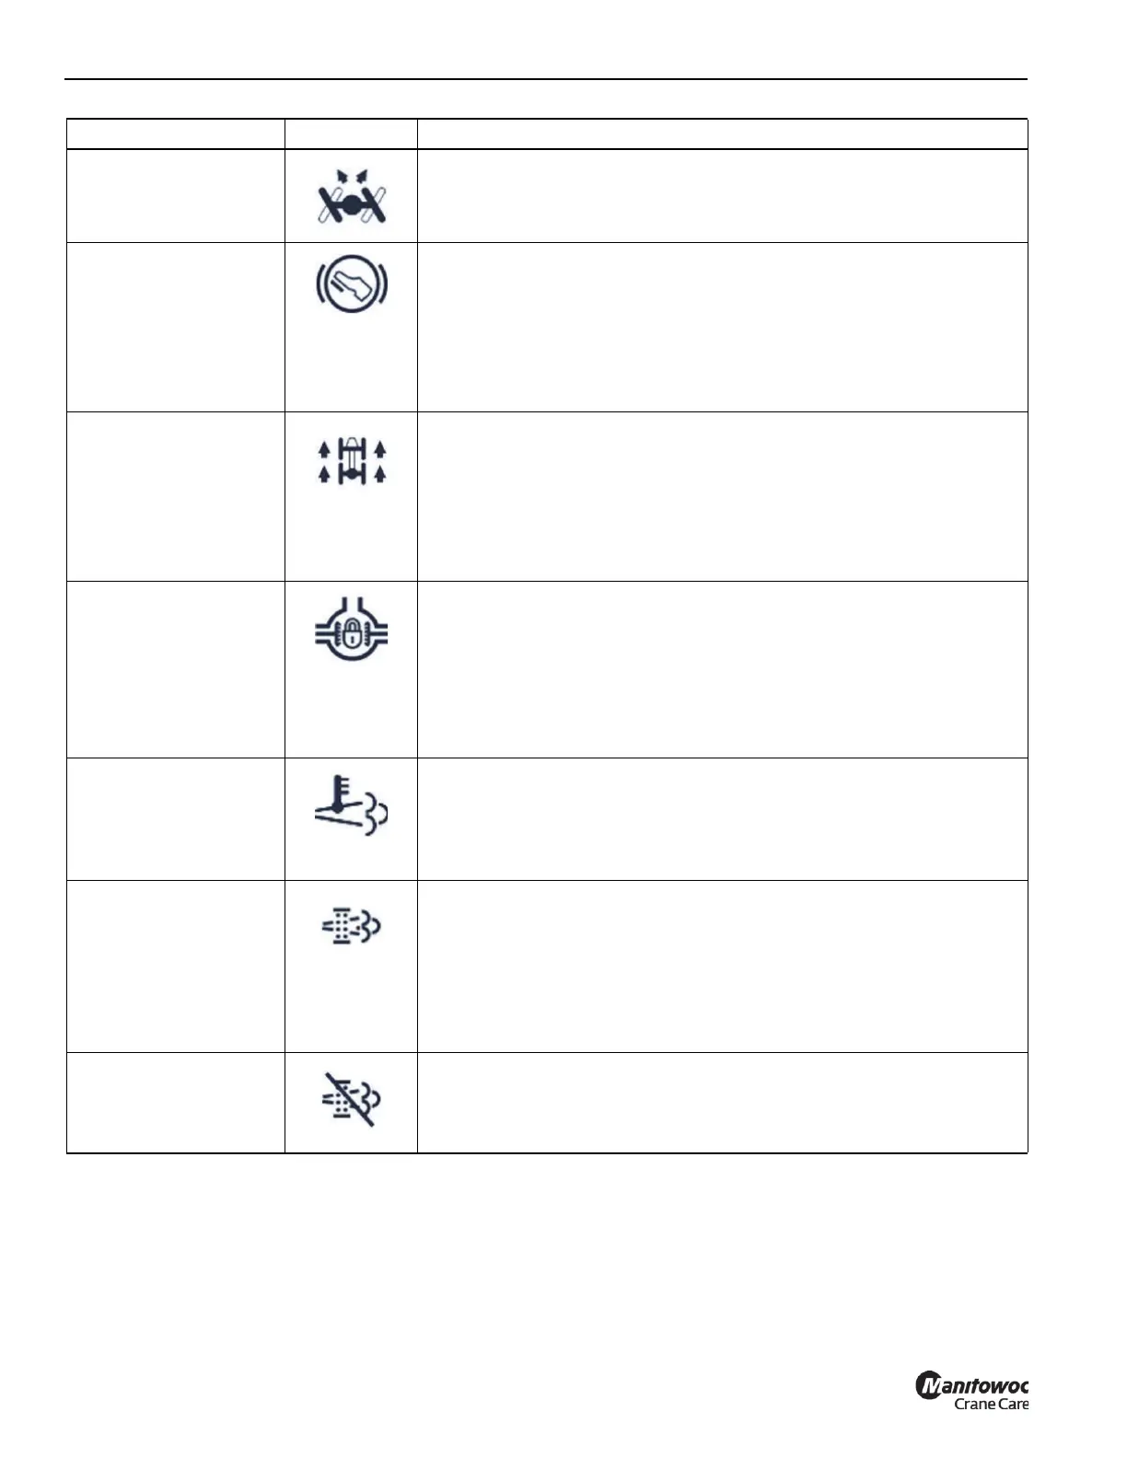Select the exhaust filter cleaning icon
This screenshot has width=1127, height=1458.
pos(351,927)
